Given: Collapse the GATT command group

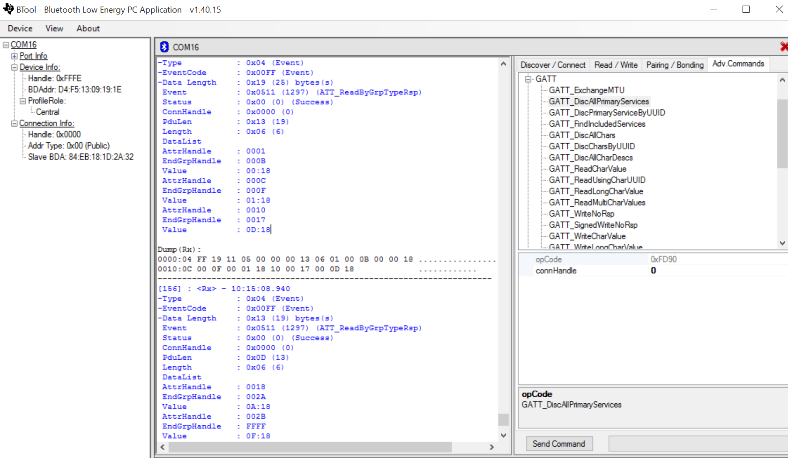Looking at the screenshot, I should point(528,79).
